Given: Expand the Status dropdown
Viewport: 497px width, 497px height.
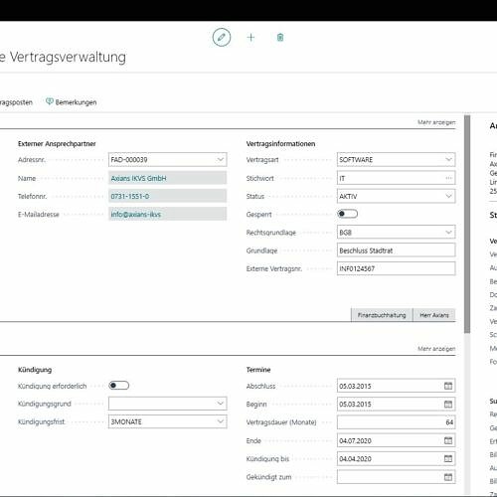Looking at the screenshot, I should [x=448, y=196].
